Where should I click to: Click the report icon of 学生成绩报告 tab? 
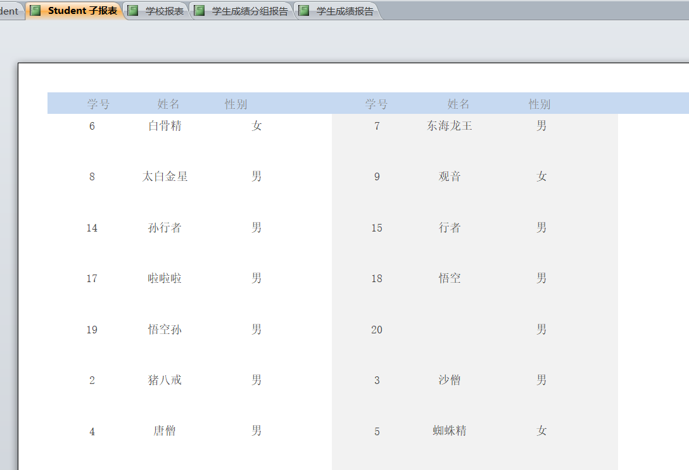(304, 11)
